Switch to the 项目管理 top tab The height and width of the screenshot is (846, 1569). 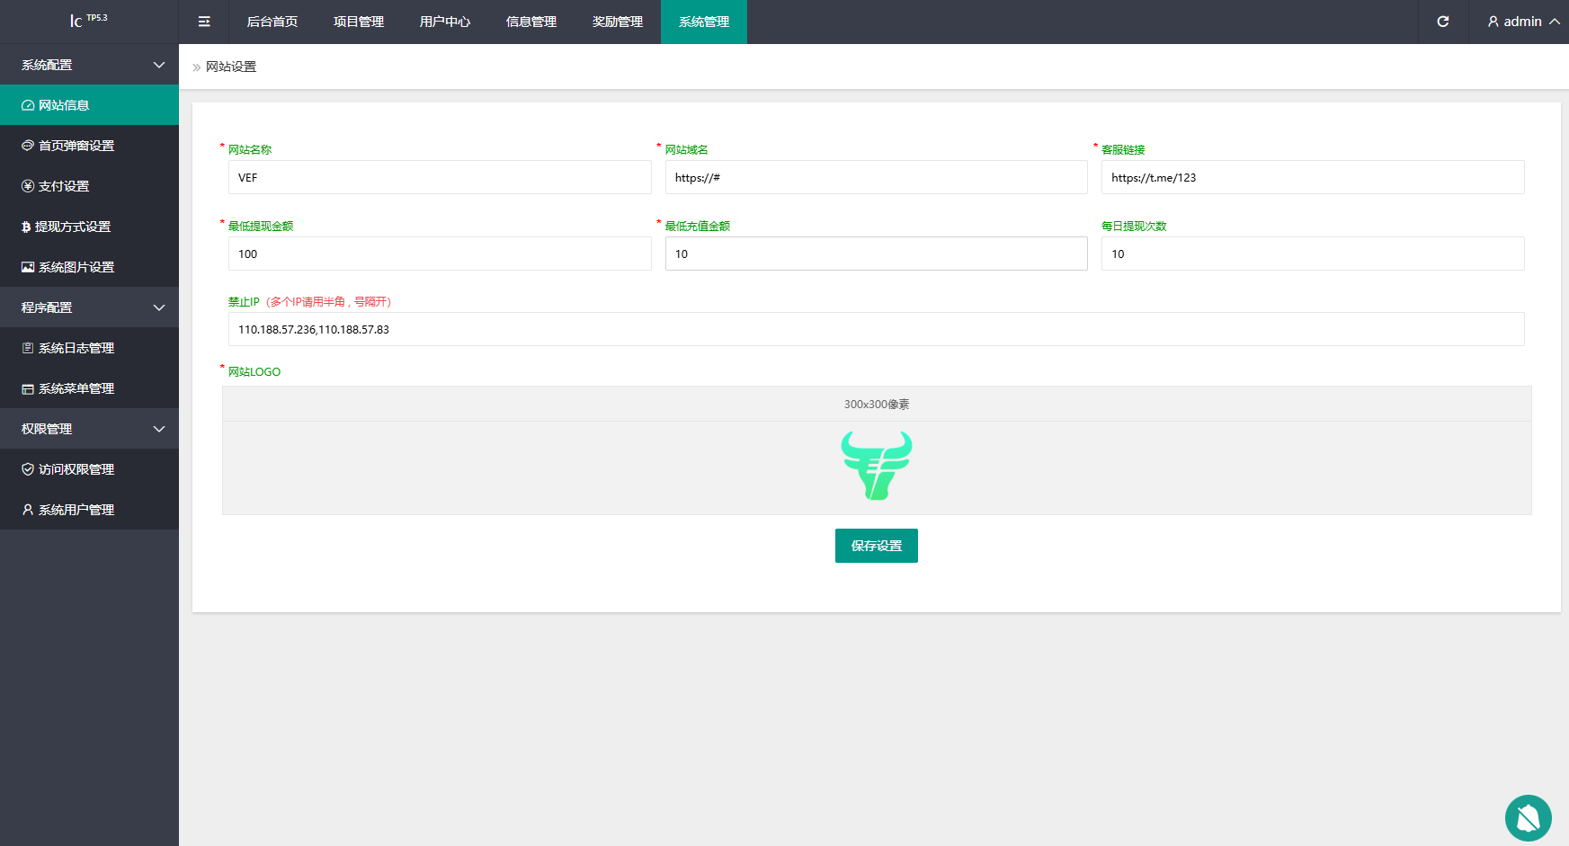click(359, 22)
